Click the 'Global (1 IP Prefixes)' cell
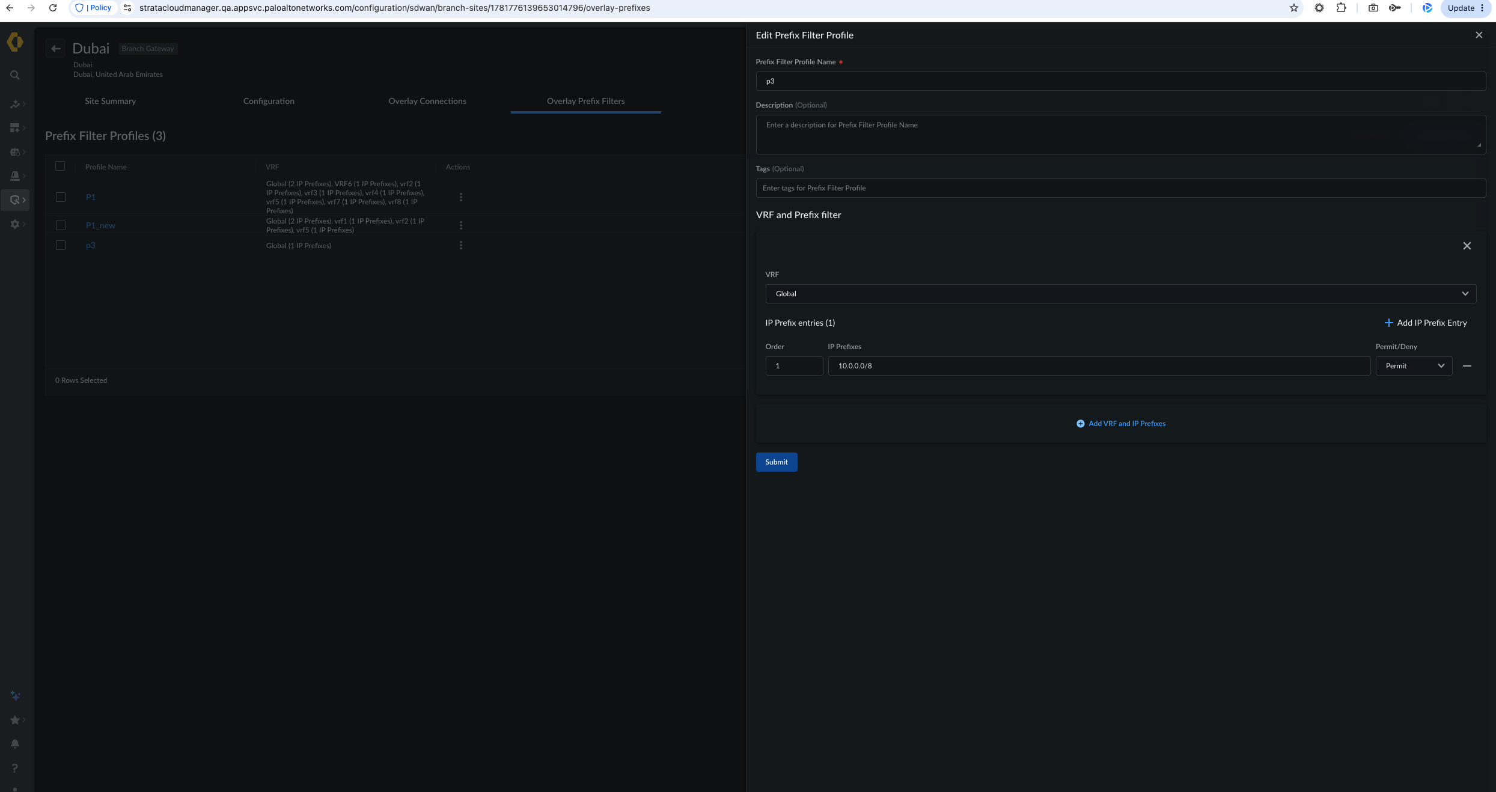This screenshot has width=1496, height=792. [x=299, y=246]
